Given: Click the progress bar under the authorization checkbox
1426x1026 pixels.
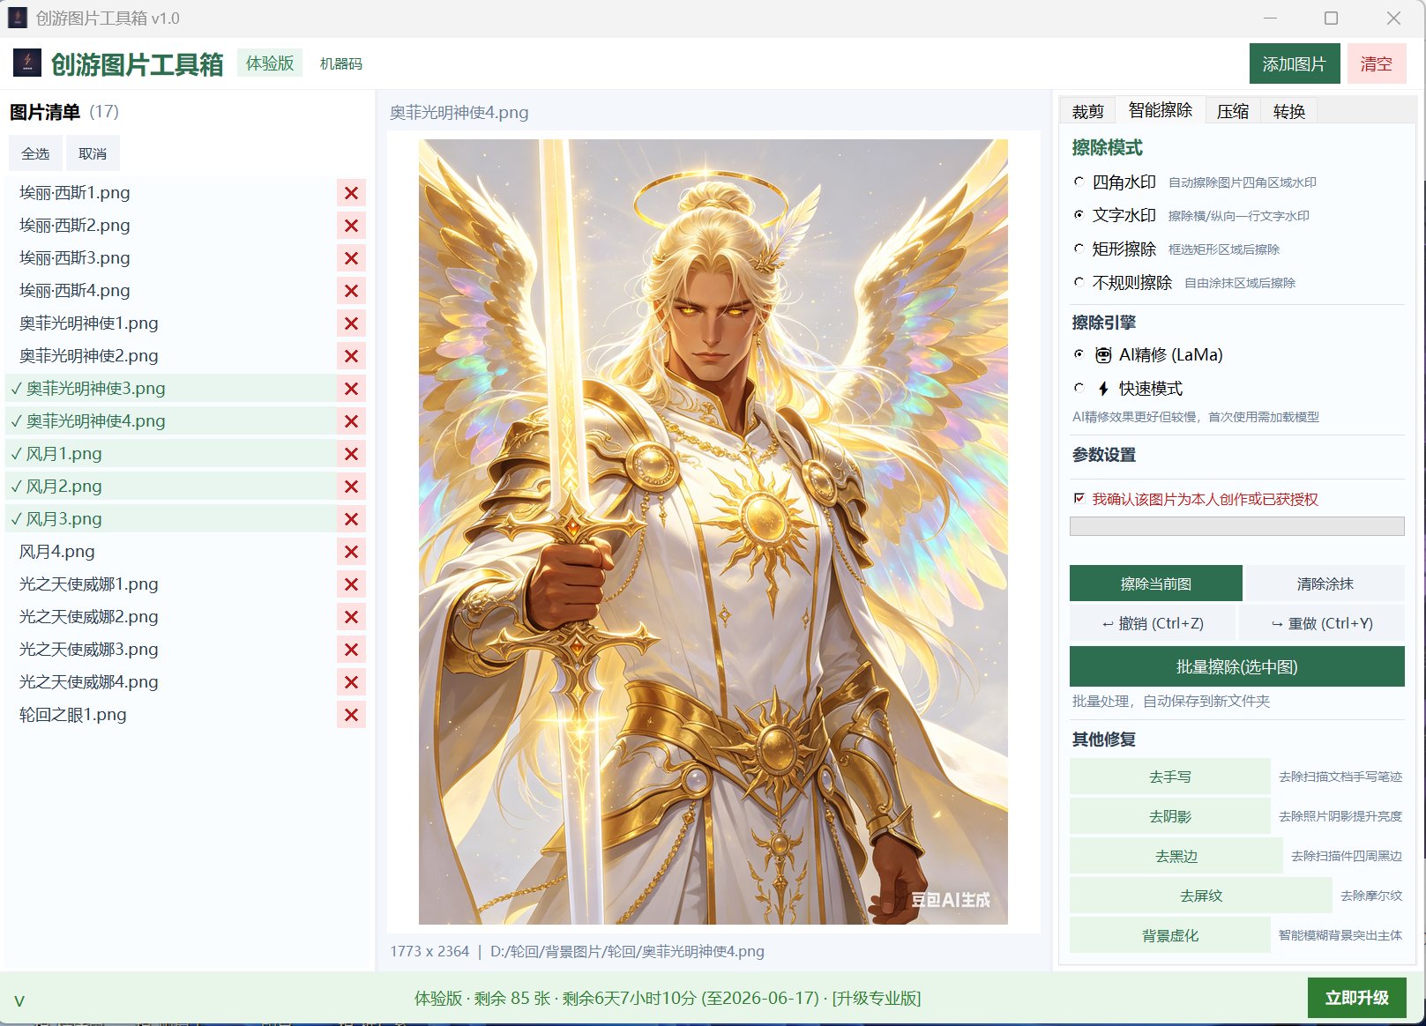Looking at the screenshot, I should pyautogui.click(x=1236, y=526).
